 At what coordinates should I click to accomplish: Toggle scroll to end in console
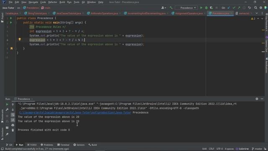tap(13, 120)
